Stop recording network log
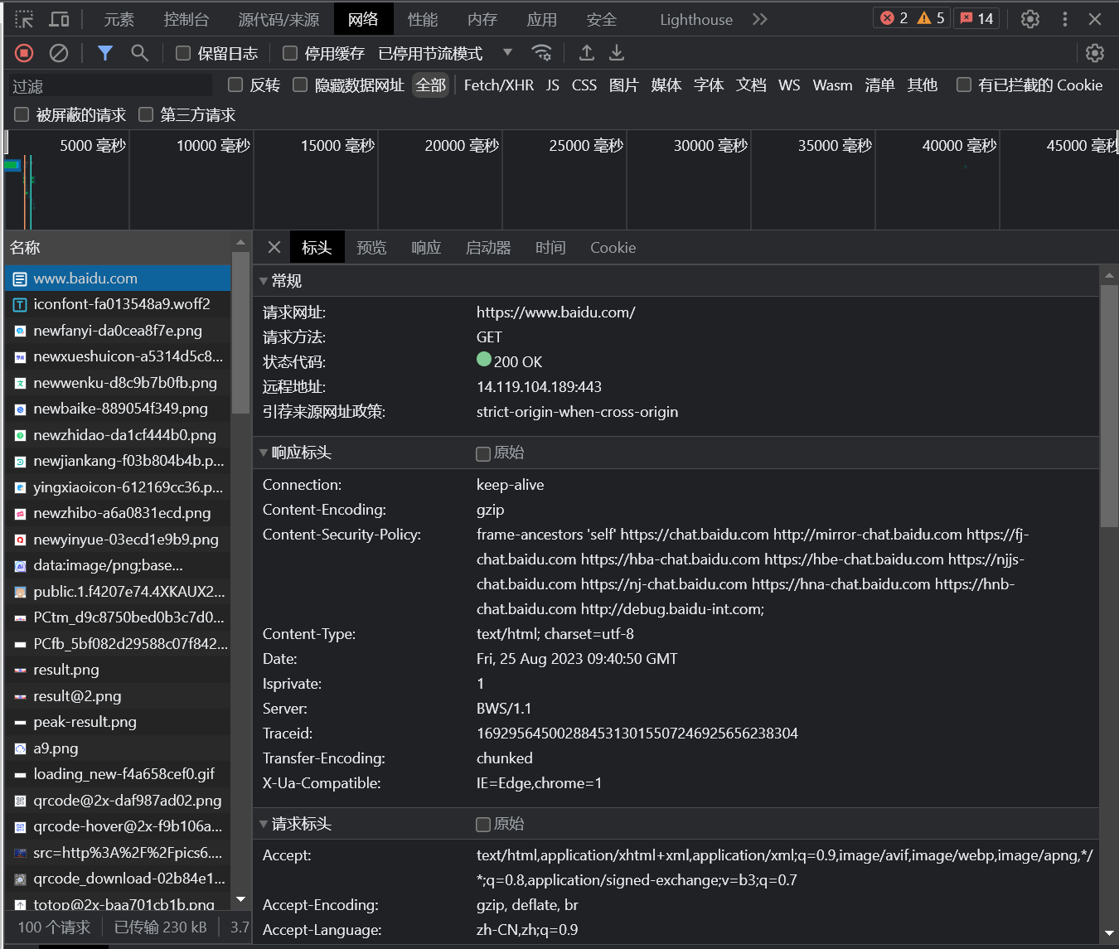This screenshot has width=1119, height=949. tap(24, 53)
